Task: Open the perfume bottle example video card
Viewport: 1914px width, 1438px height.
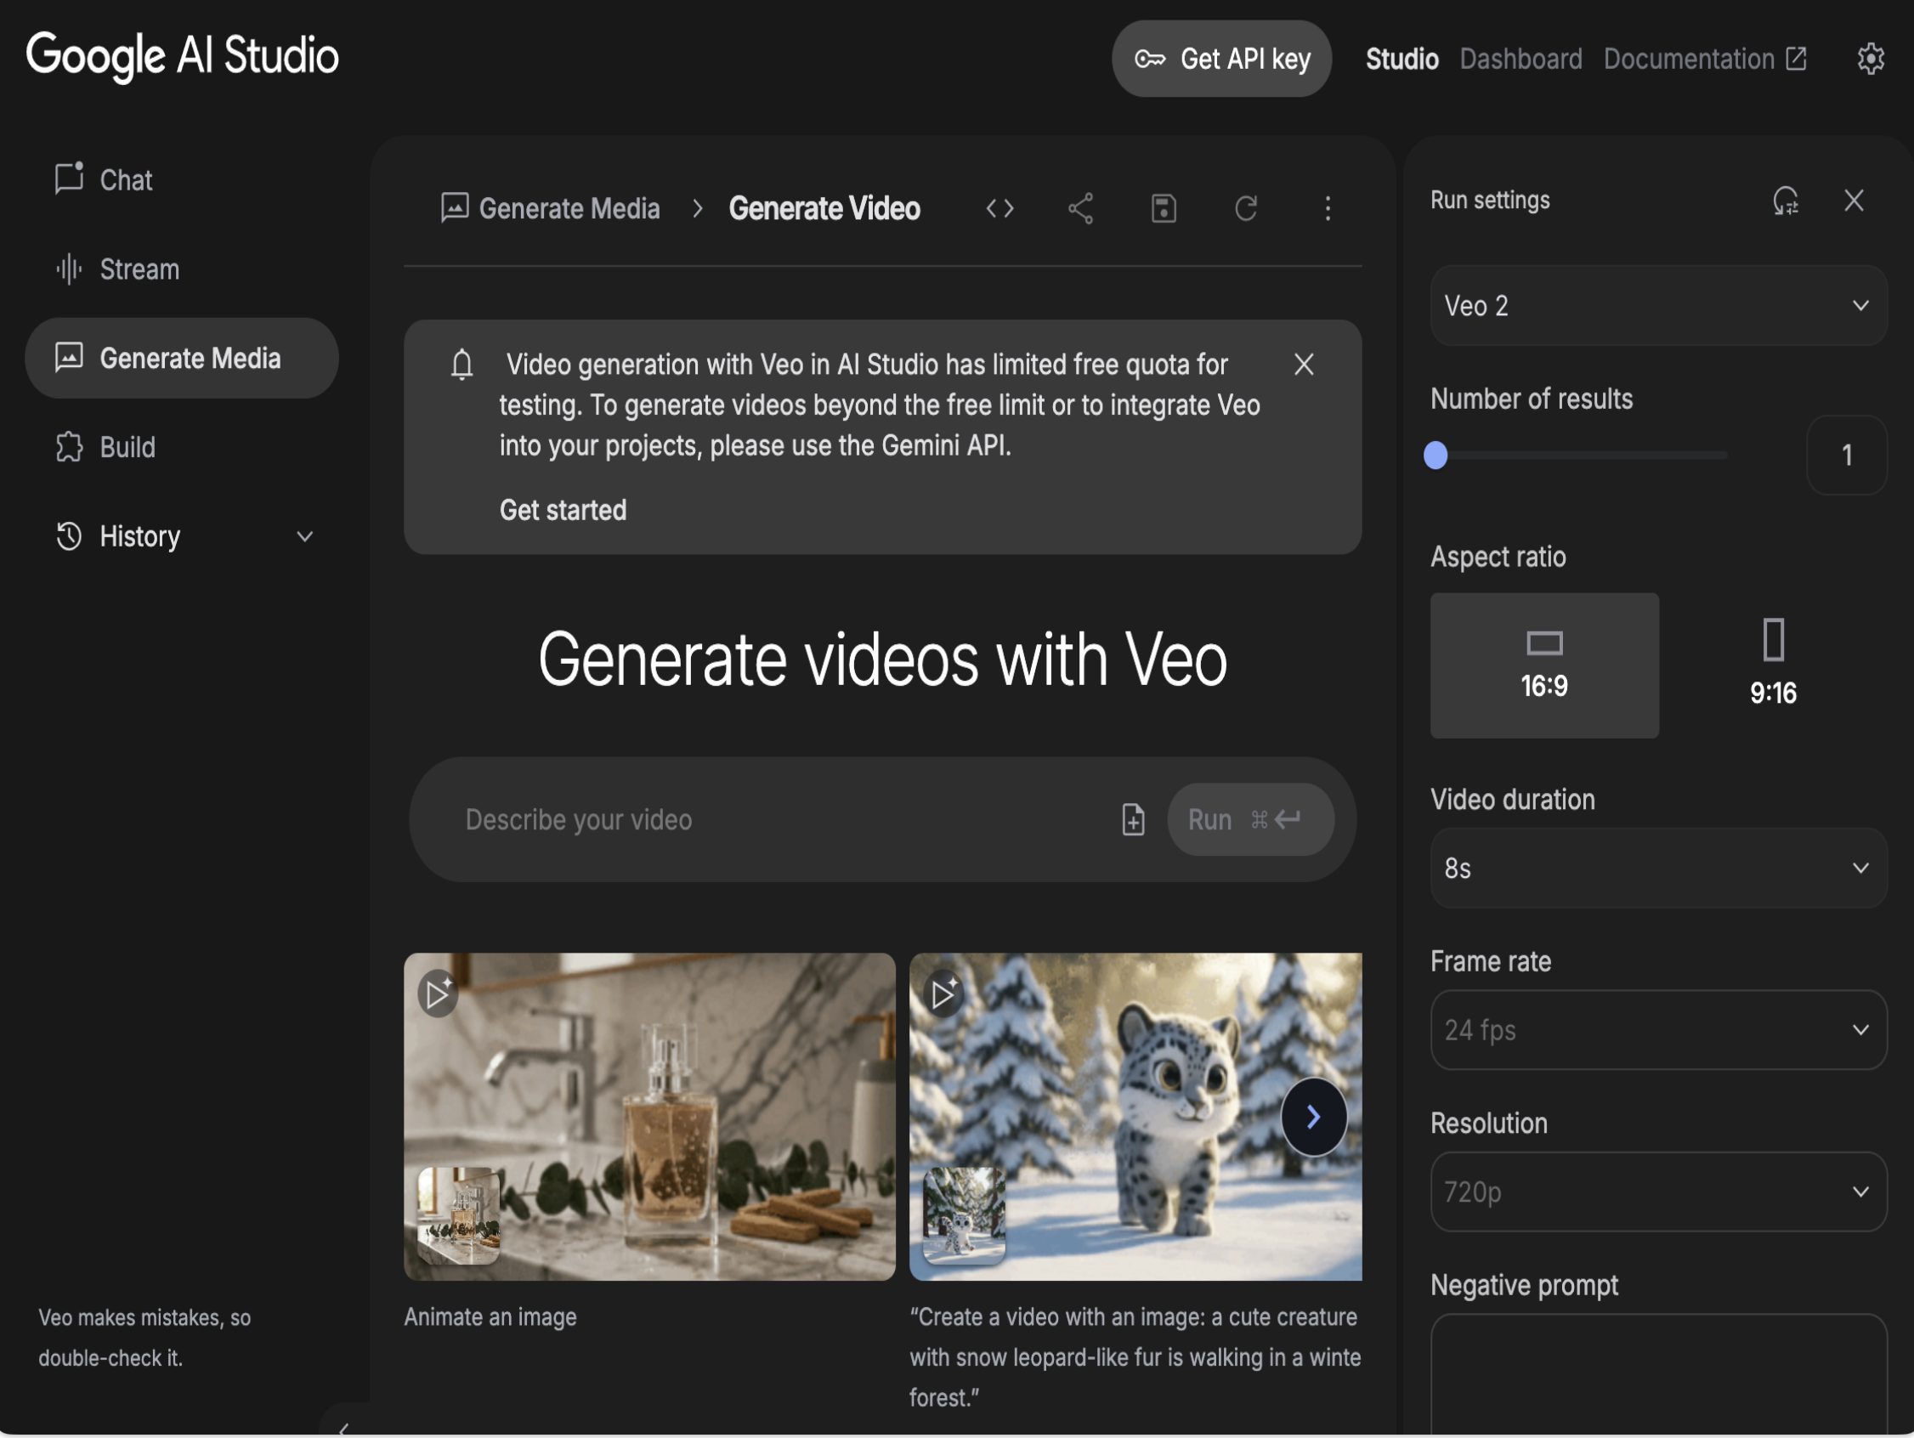Action: point(649,1116)
